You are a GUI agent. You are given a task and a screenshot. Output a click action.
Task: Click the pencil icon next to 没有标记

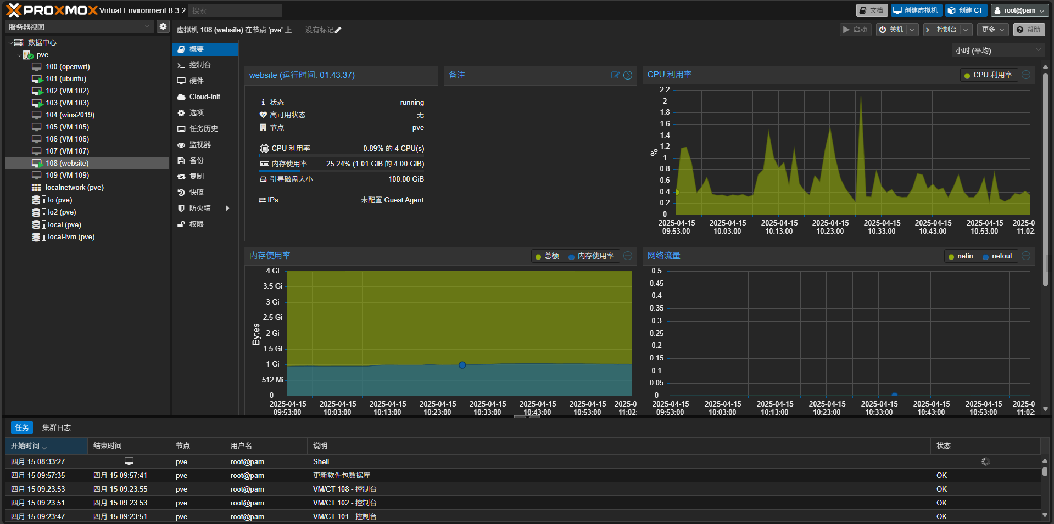[338, 30]
